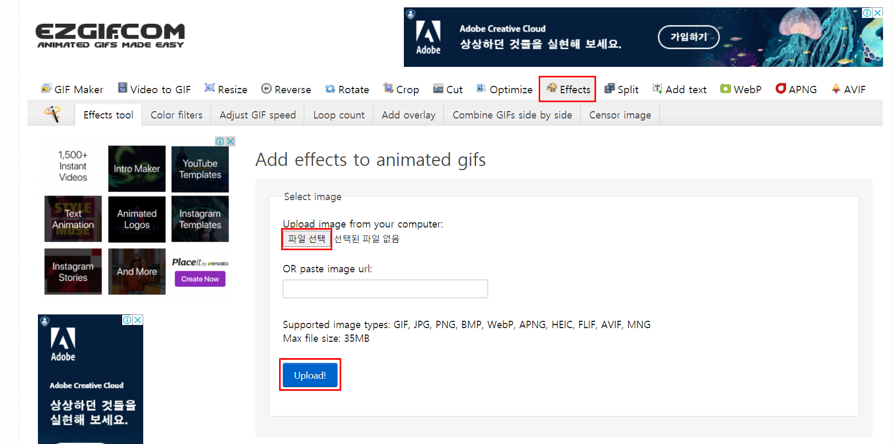Open the Instagram Templates ad thumbnail
The height and width of the screenshot is (444, 892).
pyautogui.click(x=200, y=219)
